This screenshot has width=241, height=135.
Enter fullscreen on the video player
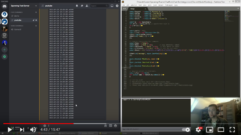(x=232, y=130)
